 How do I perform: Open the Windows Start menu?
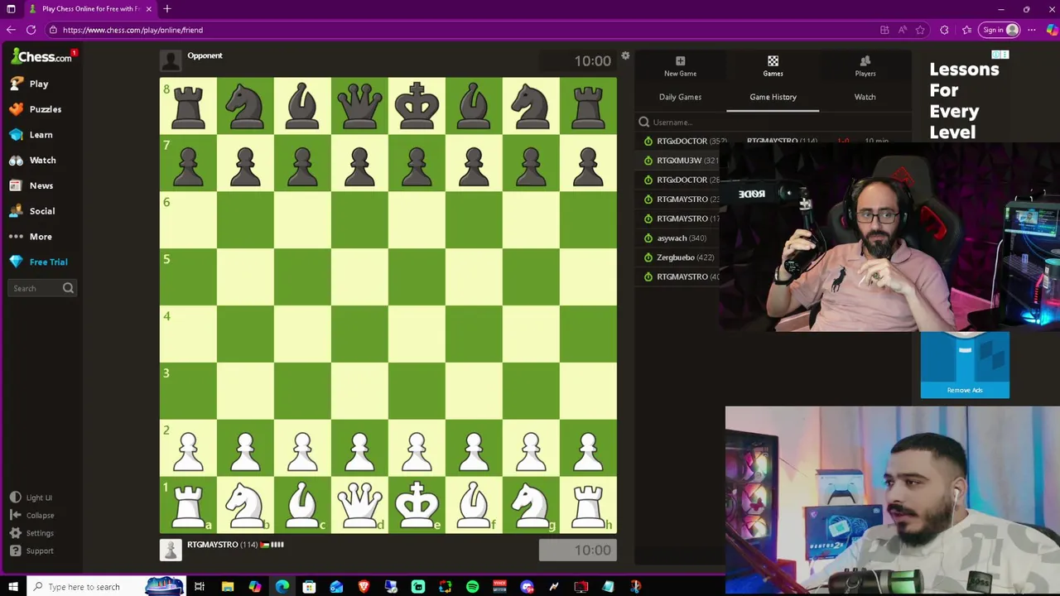12,587
